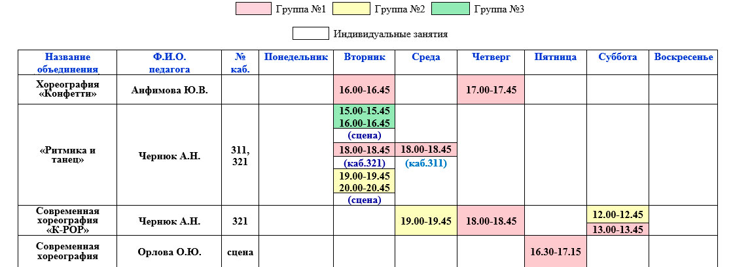Select teacher name Анфимова Ю.В.
The height and width of the screenshot is (267, 733).
click(169, 90)
